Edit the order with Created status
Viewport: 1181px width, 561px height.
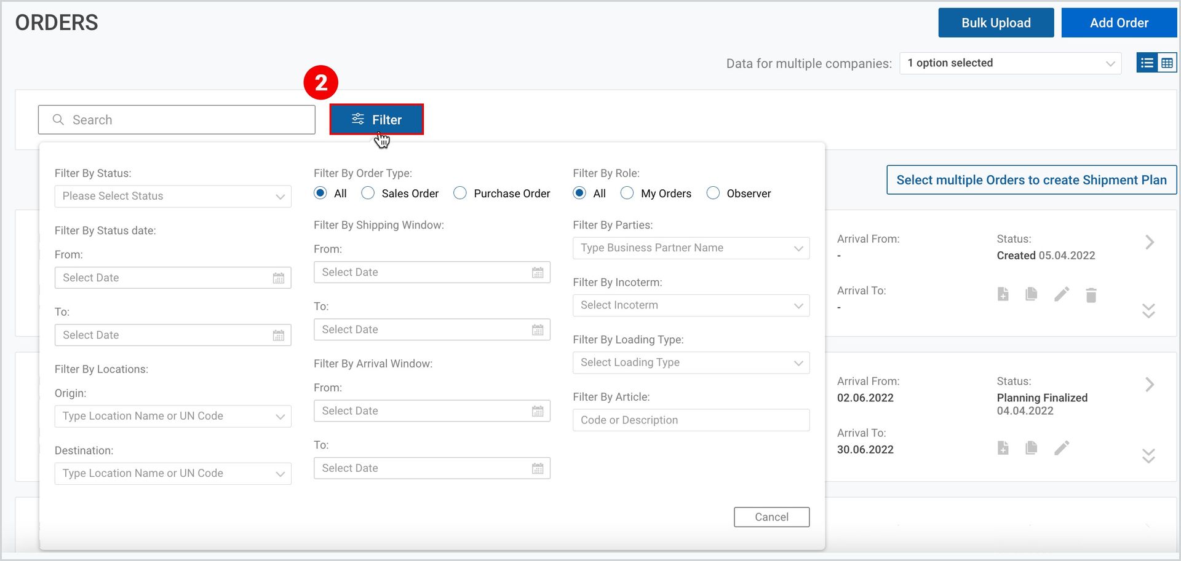tap(1062, 294)
